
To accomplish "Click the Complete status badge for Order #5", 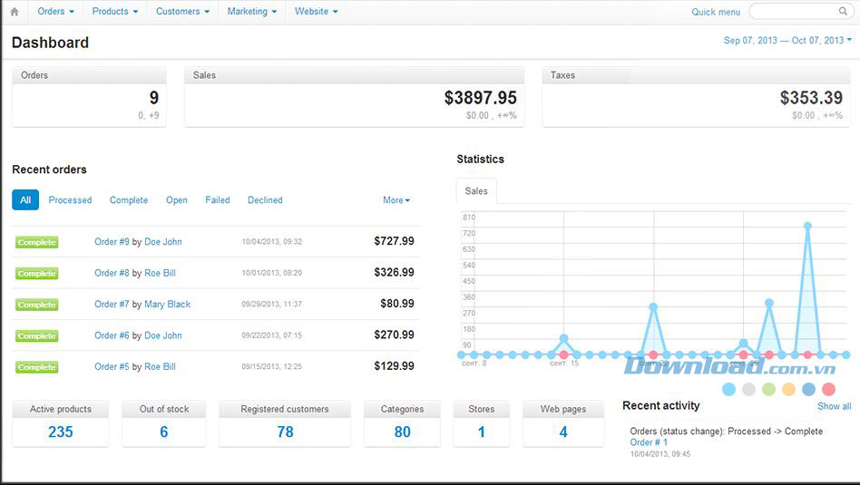I will (x=36, y=367).
